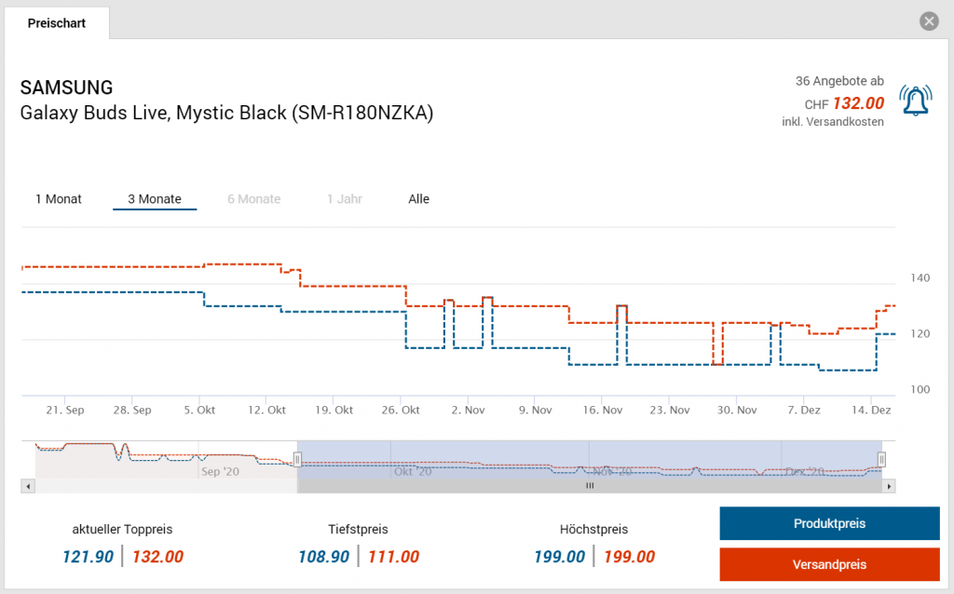Click the Galaxy Buds Live product title
Screen dimensions: 954x594
pos(226,114)
